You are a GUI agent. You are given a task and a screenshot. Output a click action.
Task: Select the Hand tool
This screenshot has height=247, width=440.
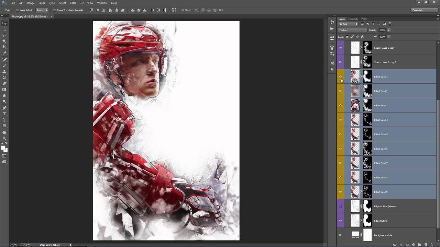tap(4, 132)
